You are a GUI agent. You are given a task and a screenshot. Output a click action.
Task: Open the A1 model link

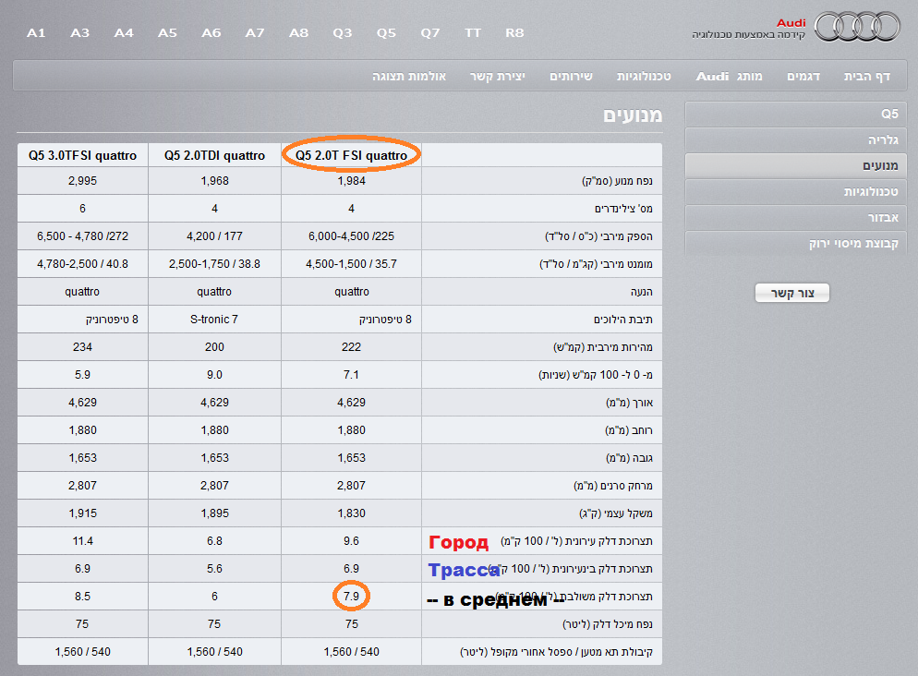[x=36, y=33]
